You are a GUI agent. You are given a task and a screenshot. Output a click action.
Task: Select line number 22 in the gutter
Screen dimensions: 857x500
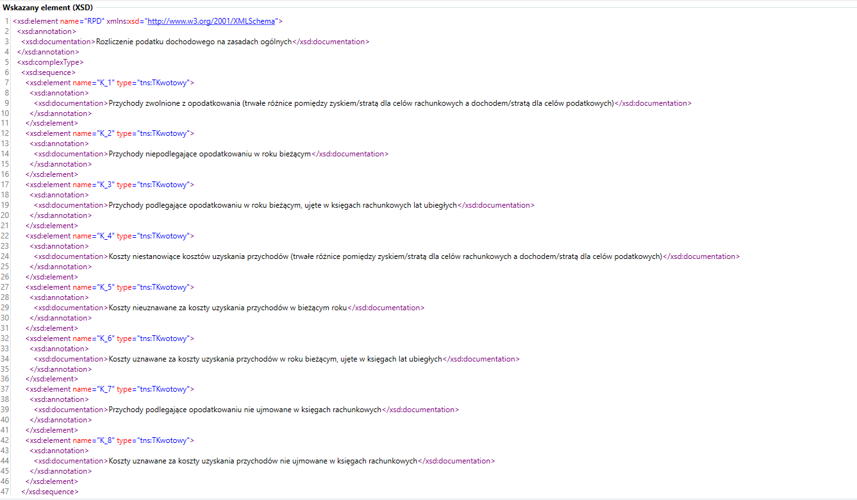(6, 235)
